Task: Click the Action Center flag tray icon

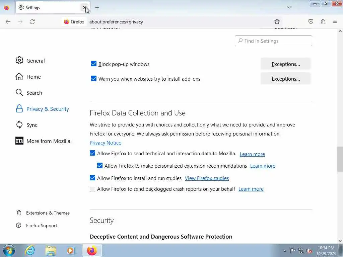Action: coord(293,250)
